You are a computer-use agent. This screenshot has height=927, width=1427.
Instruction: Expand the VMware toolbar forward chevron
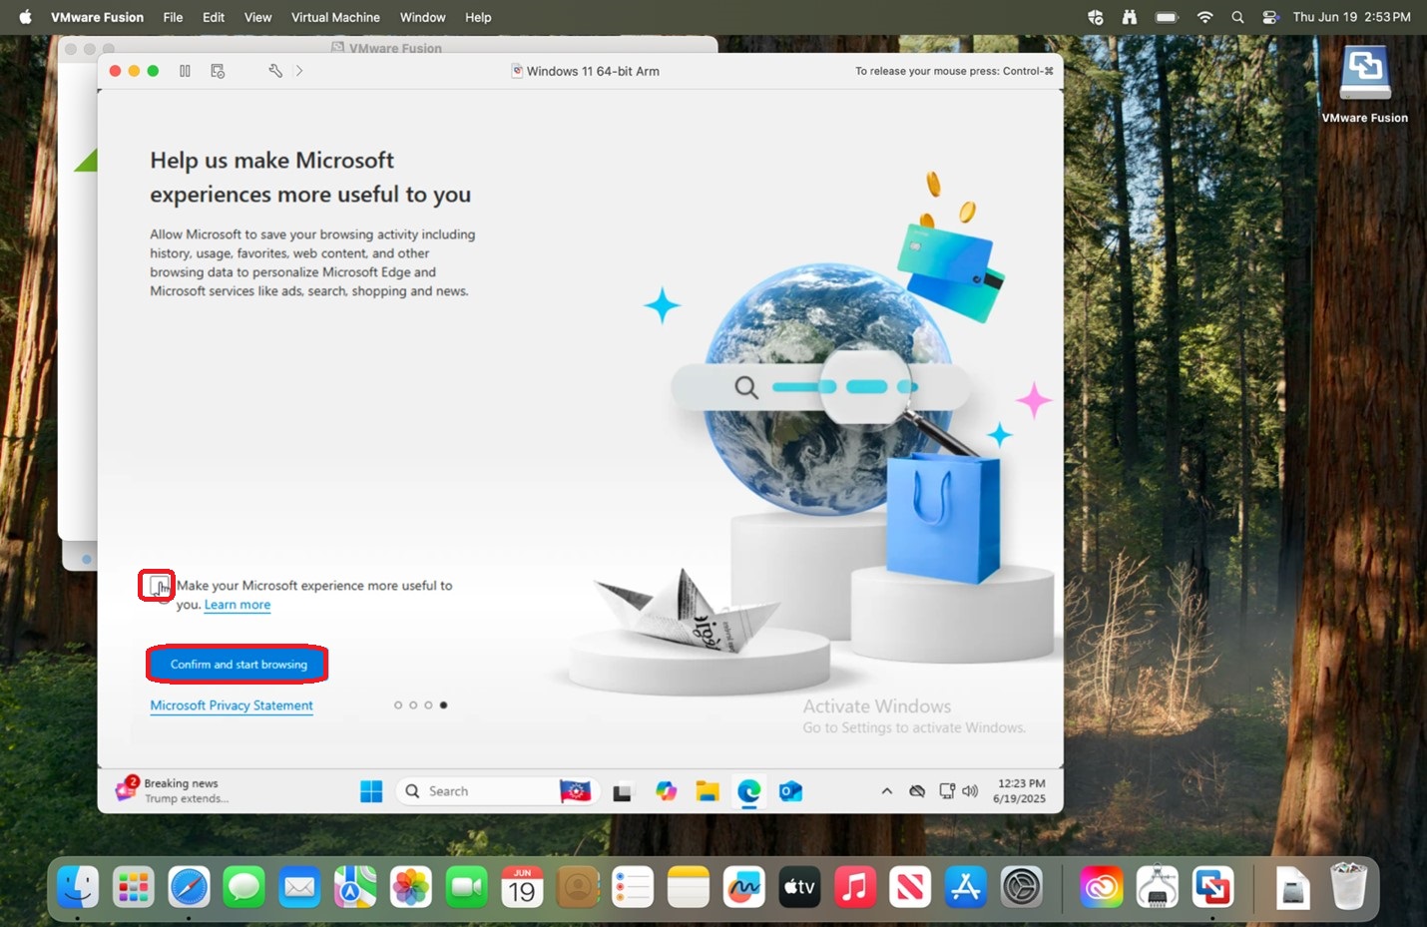coord(299,71)
